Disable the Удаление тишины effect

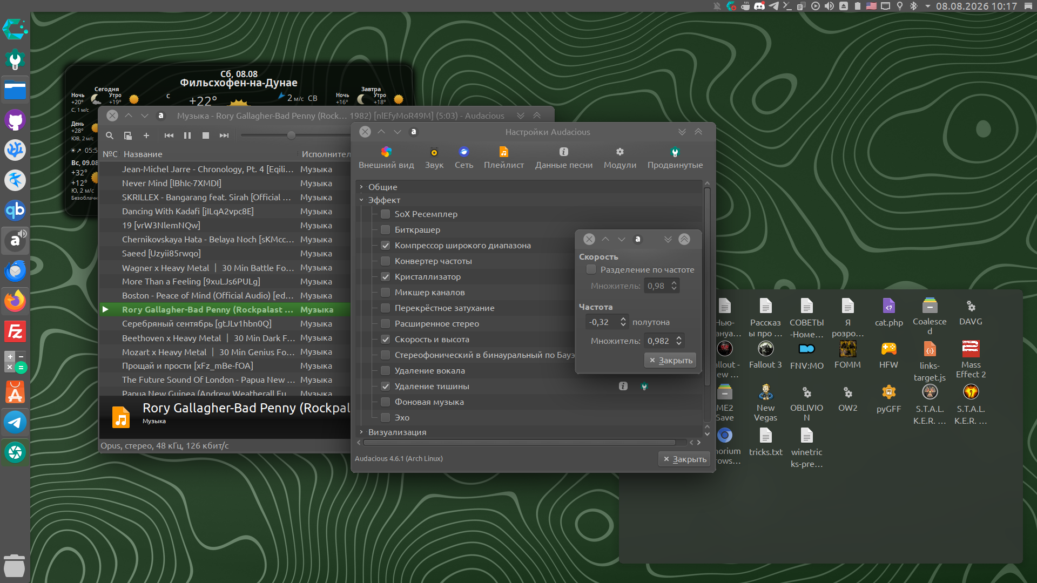386,387
